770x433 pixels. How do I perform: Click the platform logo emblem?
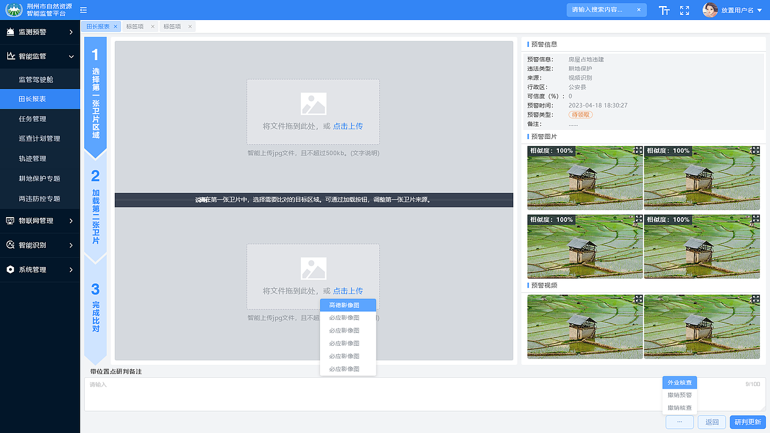14,10
